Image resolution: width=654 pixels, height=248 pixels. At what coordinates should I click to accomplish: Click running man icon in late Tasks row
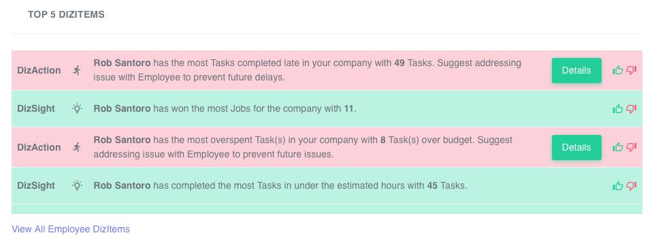click(x=77, y=70)
